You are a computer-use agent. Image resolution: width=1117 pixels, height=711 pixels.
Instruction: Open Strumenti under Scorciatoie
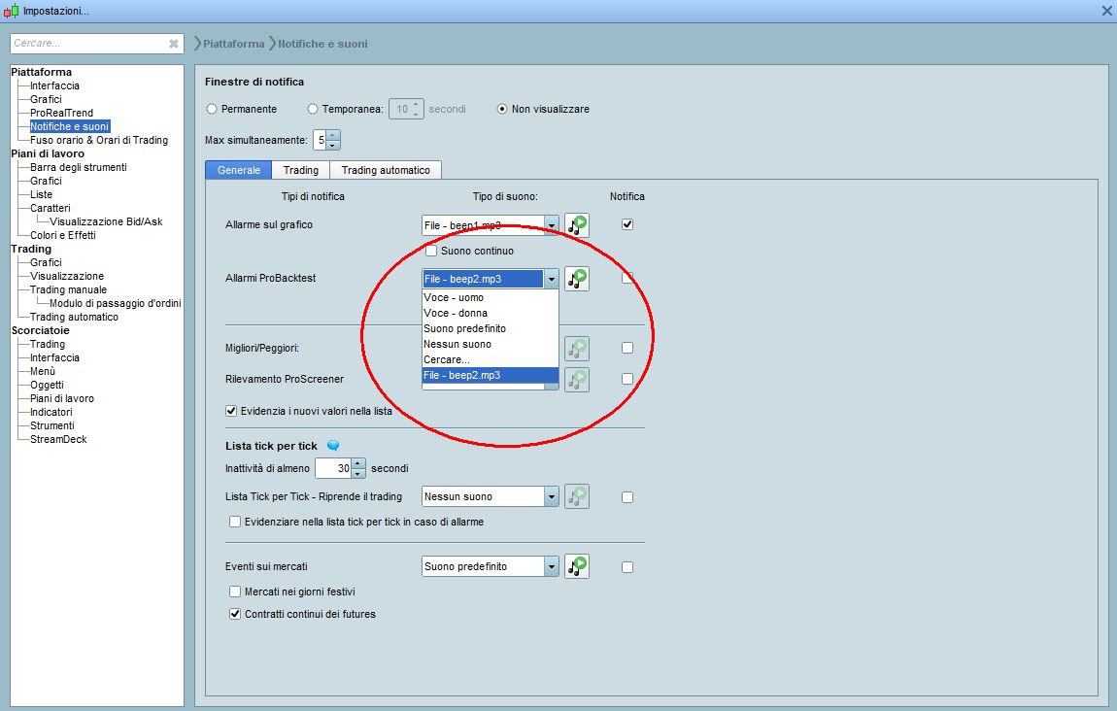coord(52,425)
